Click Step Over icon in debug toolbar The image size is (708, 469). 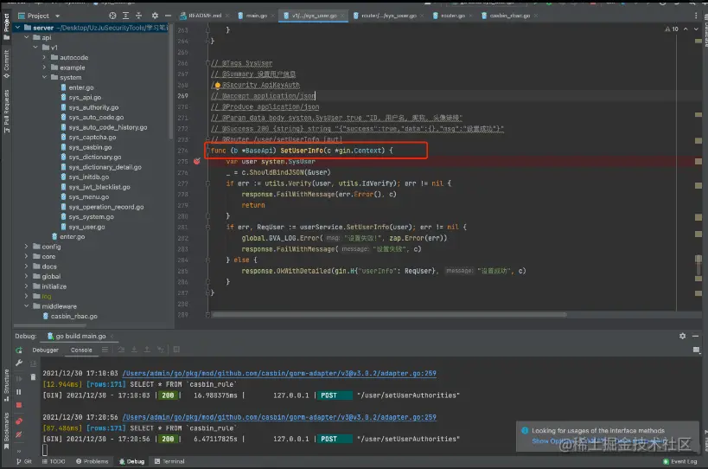[121, 350]
